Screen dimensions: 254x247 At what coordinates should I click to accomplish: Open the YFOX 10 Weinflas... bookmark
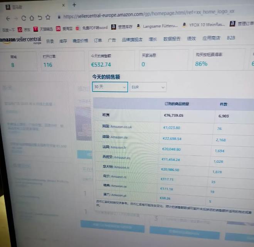click(x=204, y=25)
